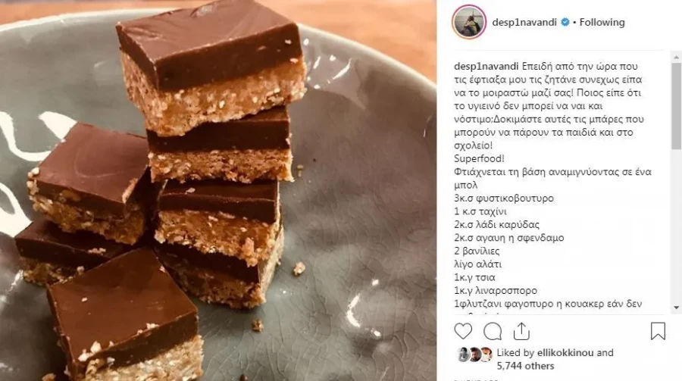View the 5,744 others likes list
The height and width of the screenshot is (381, 682).
(x=525, y=366)
